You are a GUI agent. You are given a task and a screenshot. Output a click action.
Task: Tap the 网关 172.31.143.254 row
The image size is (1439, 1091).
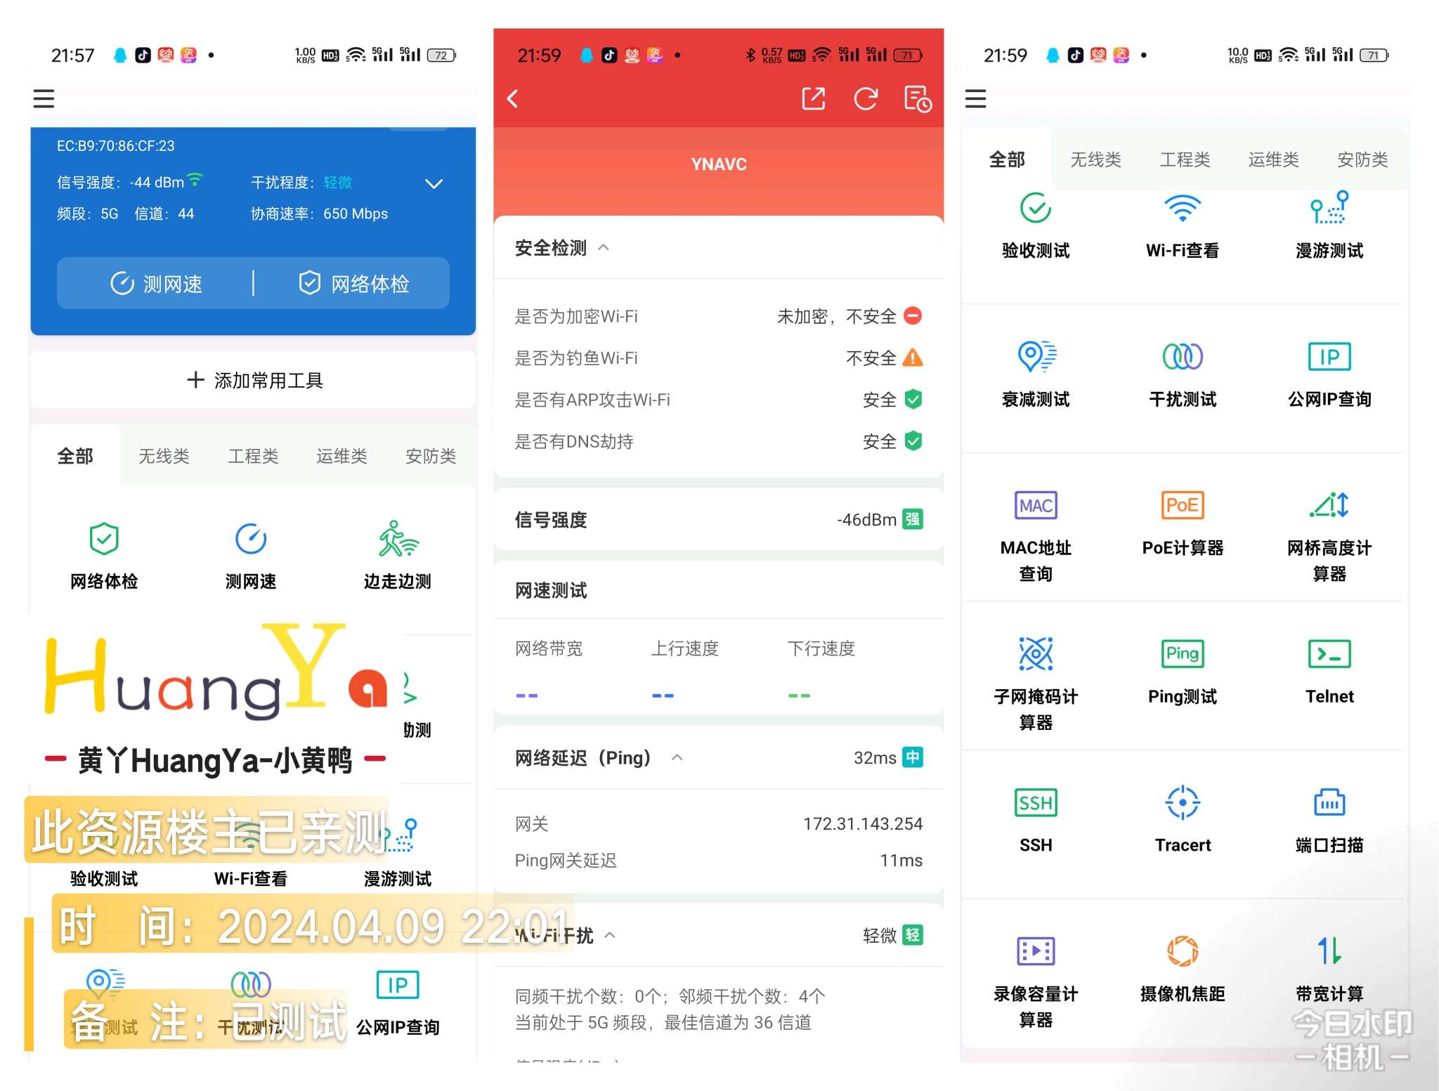(718, 823)
